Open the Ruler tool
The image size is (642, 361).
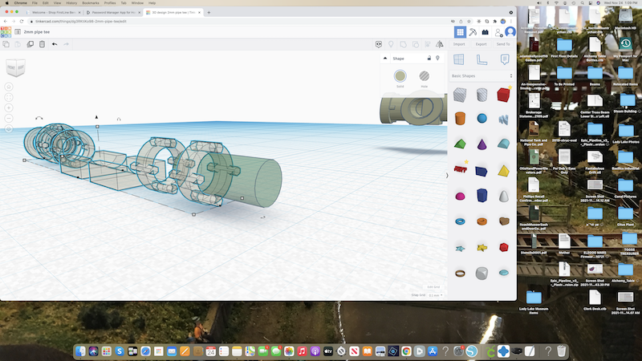point(481,59)
